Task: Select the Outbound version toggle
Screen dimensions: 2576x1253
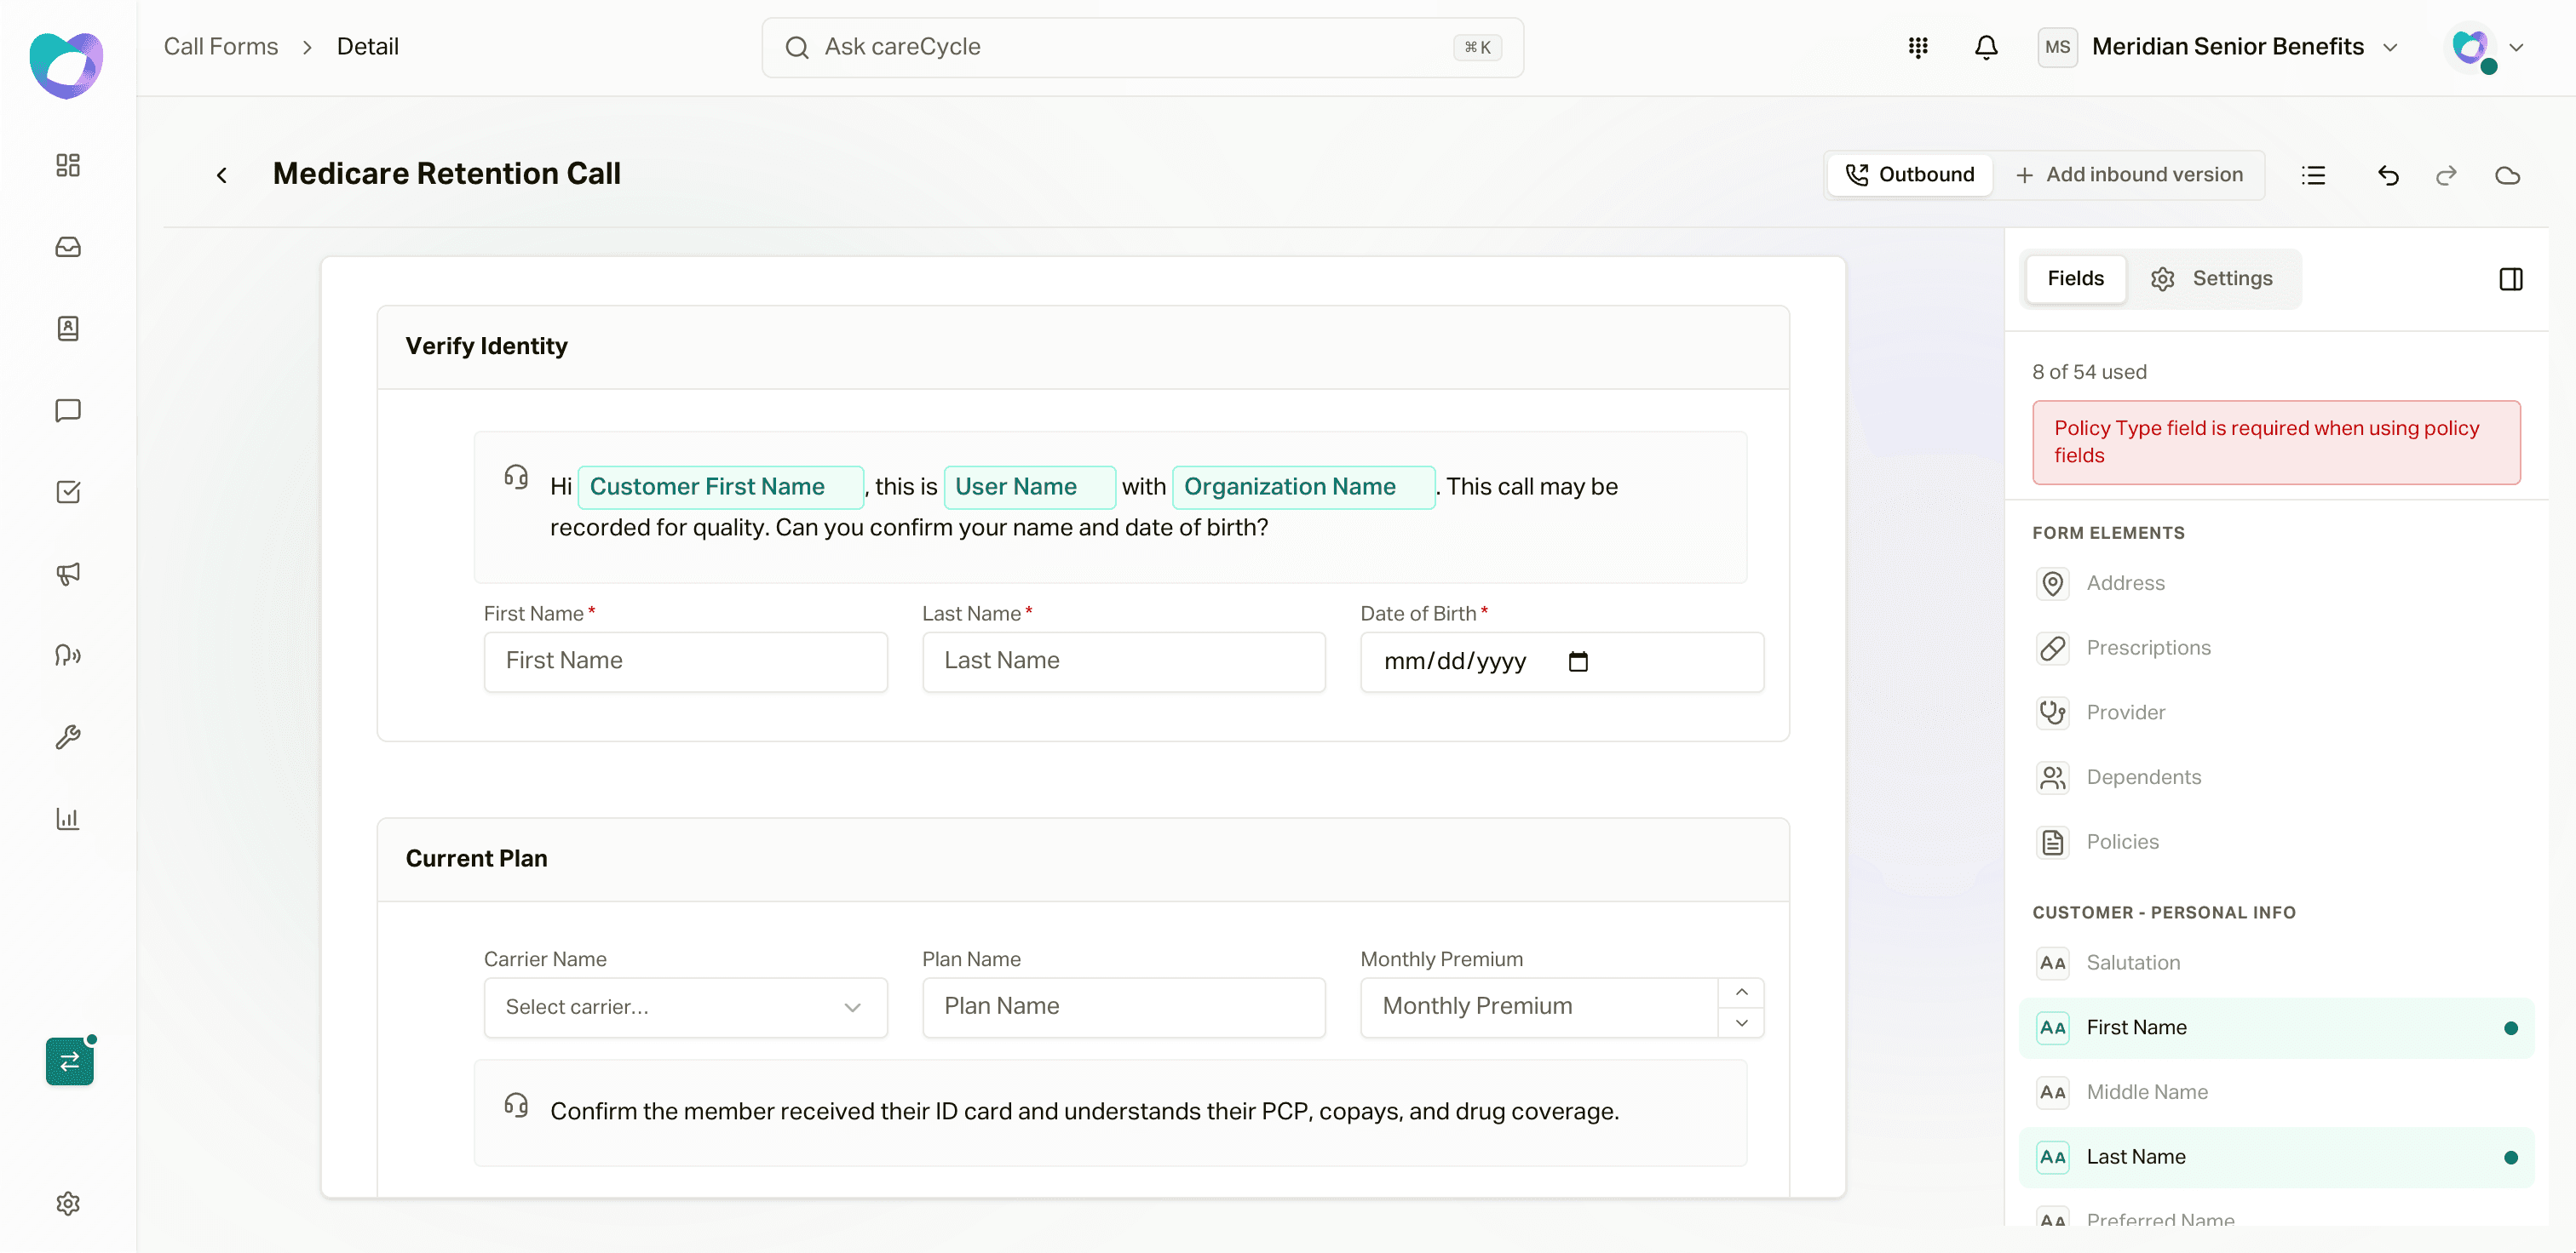Action: pos(1910,175)
